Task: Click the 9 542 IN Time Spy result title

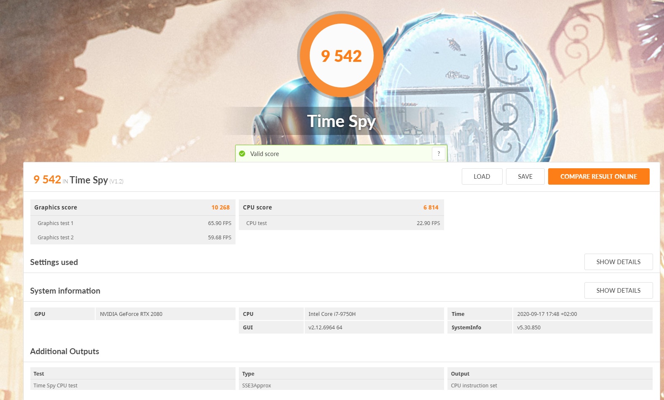Action: pyautogui.click(x=78, y=180)
